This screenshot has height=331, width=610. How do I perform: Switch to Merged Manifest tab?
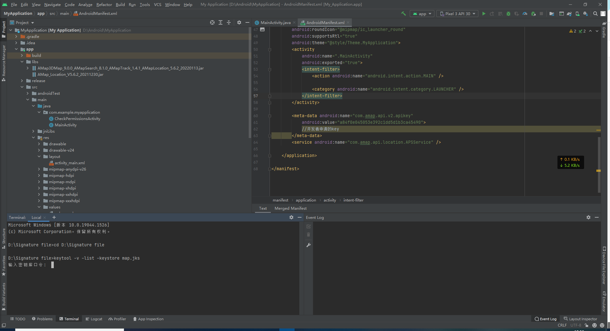[x=290, y=208]
